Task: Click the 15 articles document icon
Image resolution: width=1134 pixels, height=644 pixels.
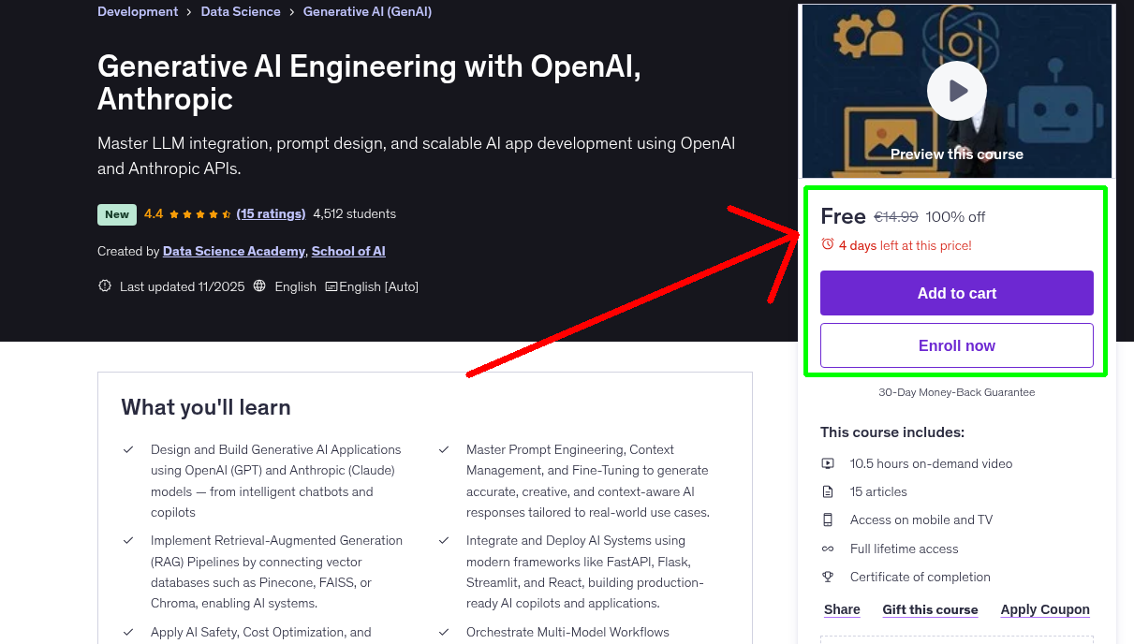Action: pyautogui.click(x=828, y=491)
